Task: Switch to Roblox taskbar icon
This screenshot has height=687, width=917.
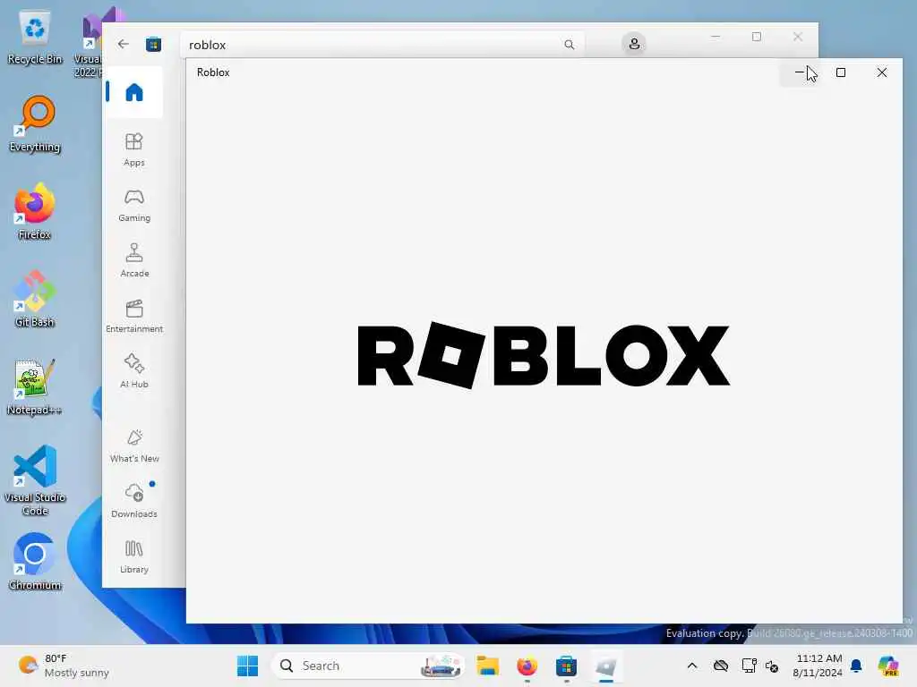Action: 606,666
